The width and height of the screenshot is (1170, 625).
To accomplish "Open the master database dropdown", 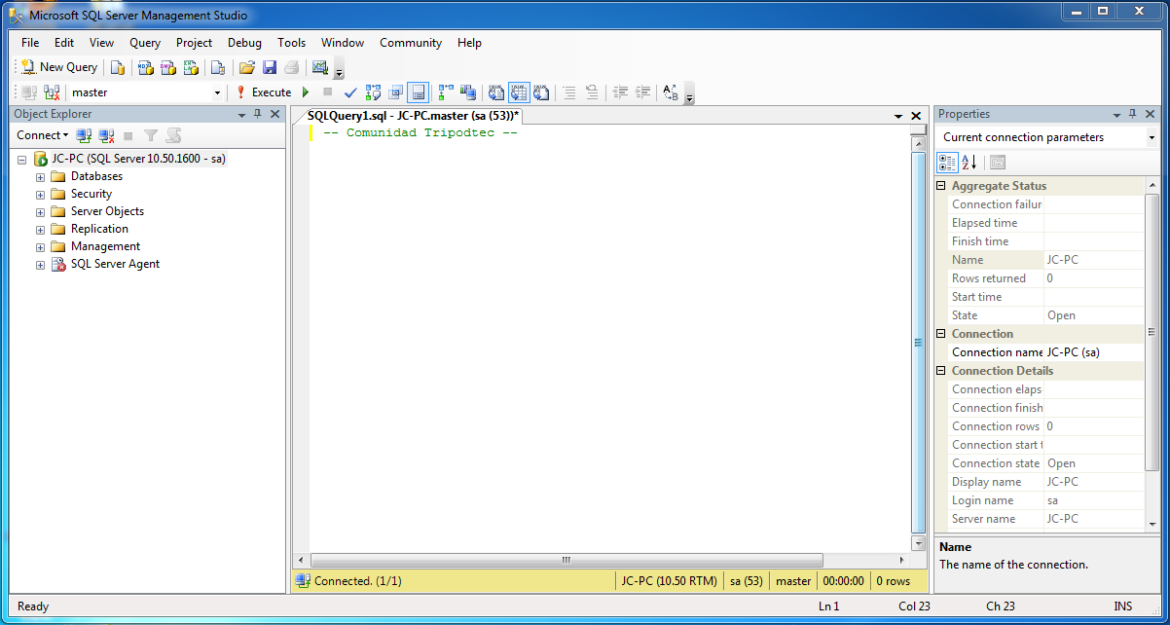I will pyautogui.click(x=217, y=92).
